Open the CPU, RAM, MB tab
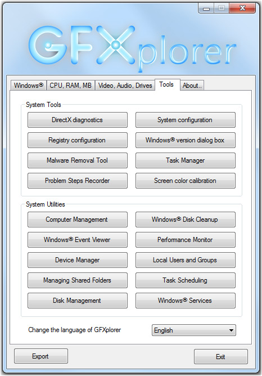Screen dimensions: 262x376 (71, 86)
